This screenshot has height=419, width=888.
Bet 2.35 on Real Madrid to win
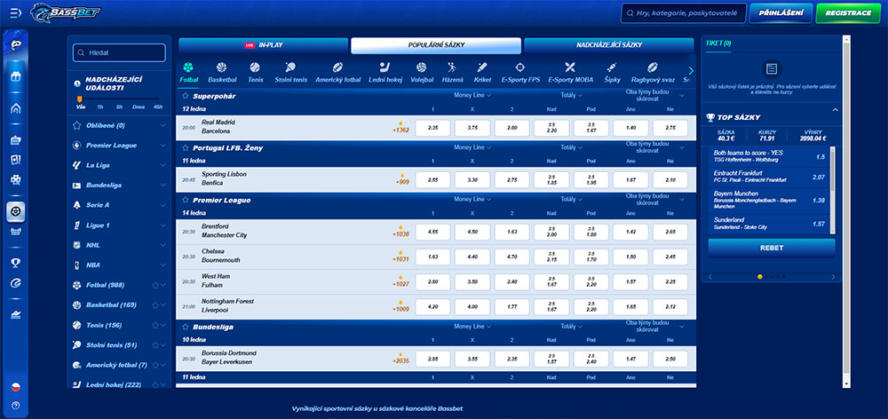pyautogui.click(x=432, y=128)
